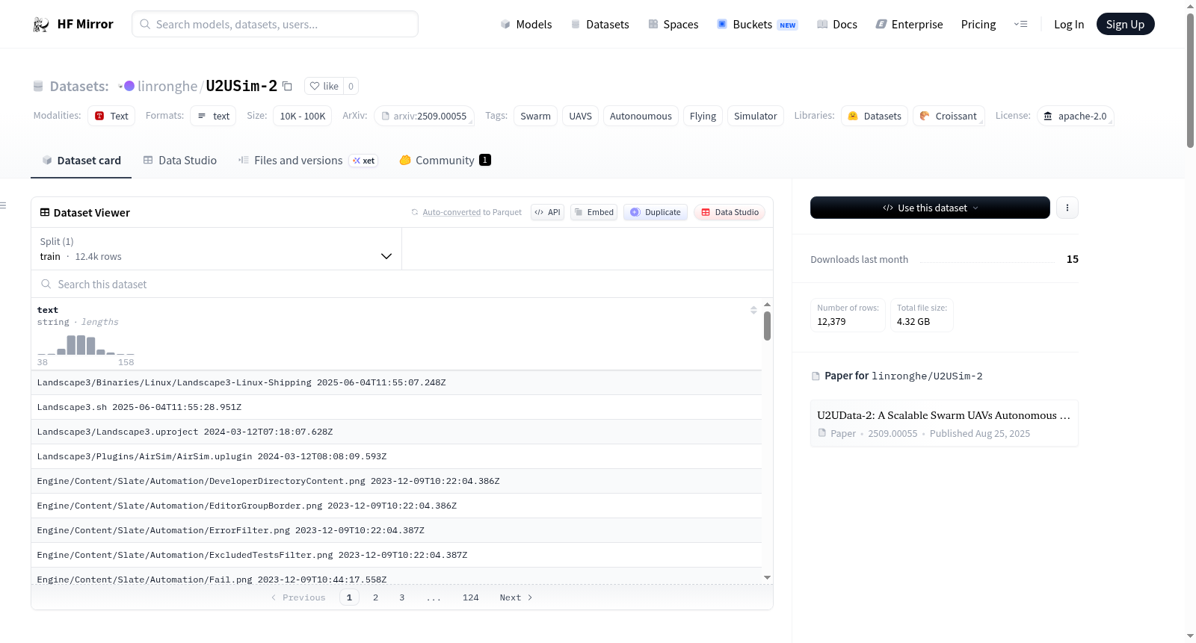Screen dimensions: 1196x643
Task: Click the heart like button
Action: point(324,86)
